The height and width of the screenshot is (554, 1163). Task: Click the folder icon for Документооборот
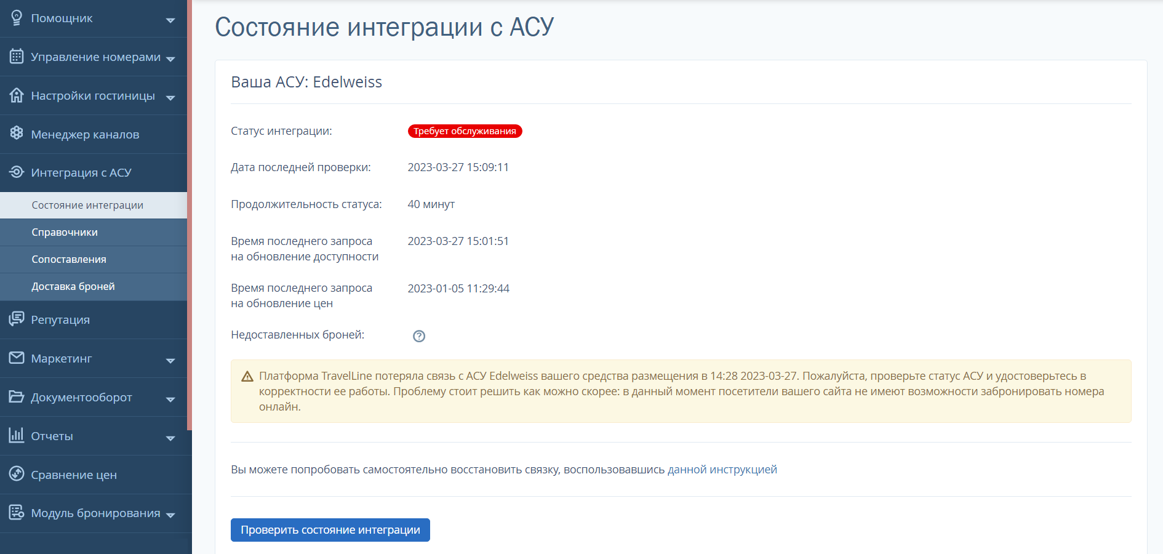pos(17,396)
